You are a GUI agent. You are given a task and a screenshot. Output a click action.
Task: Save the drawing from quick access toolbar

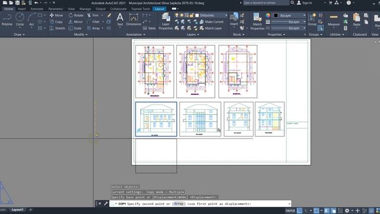[17, 2]
